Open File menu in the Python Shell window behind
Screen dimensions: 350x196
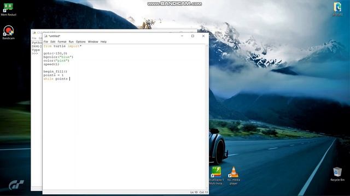[34, 38]
